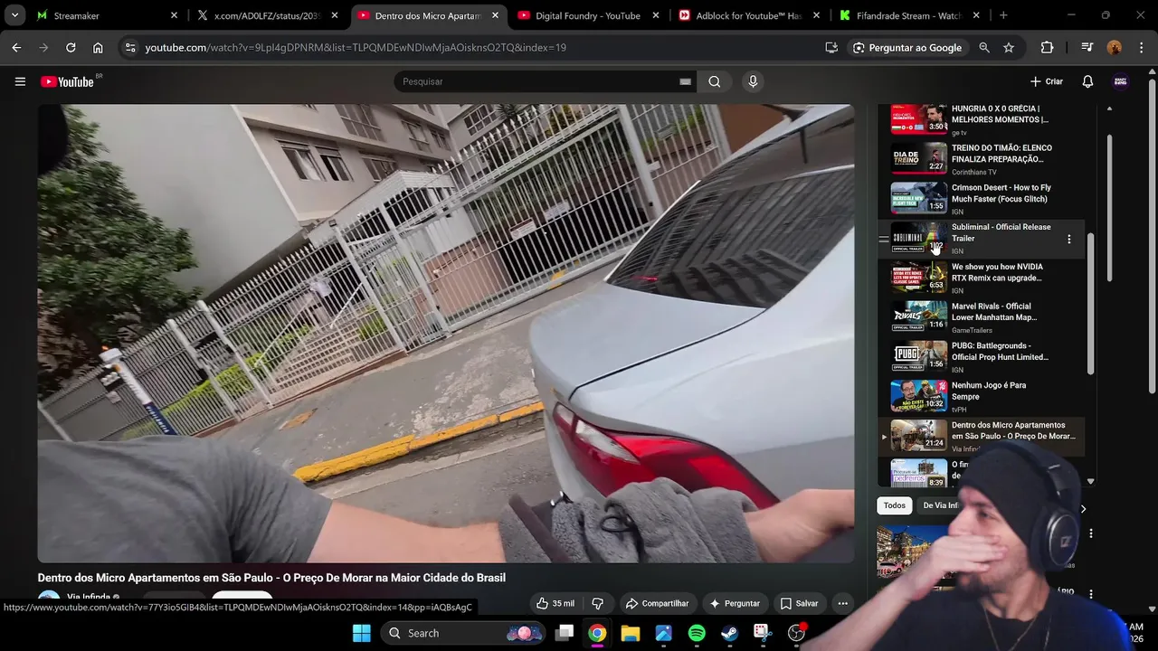Open the YouTube account avatar menu

click(x=1120, y=81)
